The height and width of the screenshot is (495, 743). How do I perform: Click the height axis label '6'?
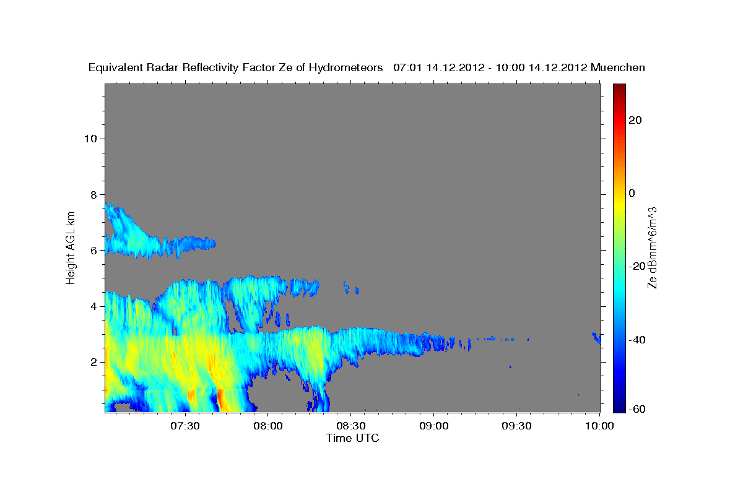pos(93,251)
